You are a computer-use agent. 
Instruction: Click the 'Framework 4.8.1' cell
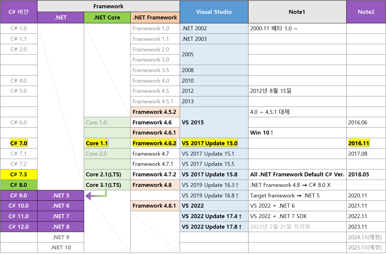(155, 206)
